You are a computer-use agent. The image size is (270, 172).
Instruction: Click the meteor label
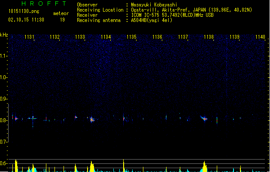(x=61, y=13)
